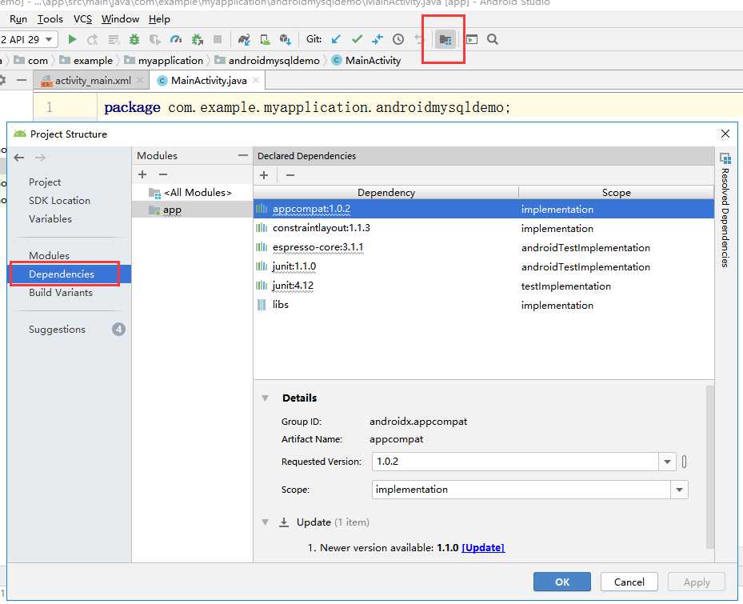Select junit:4.12 dependency row
743x604 pixels.
[x=484, y=286]
